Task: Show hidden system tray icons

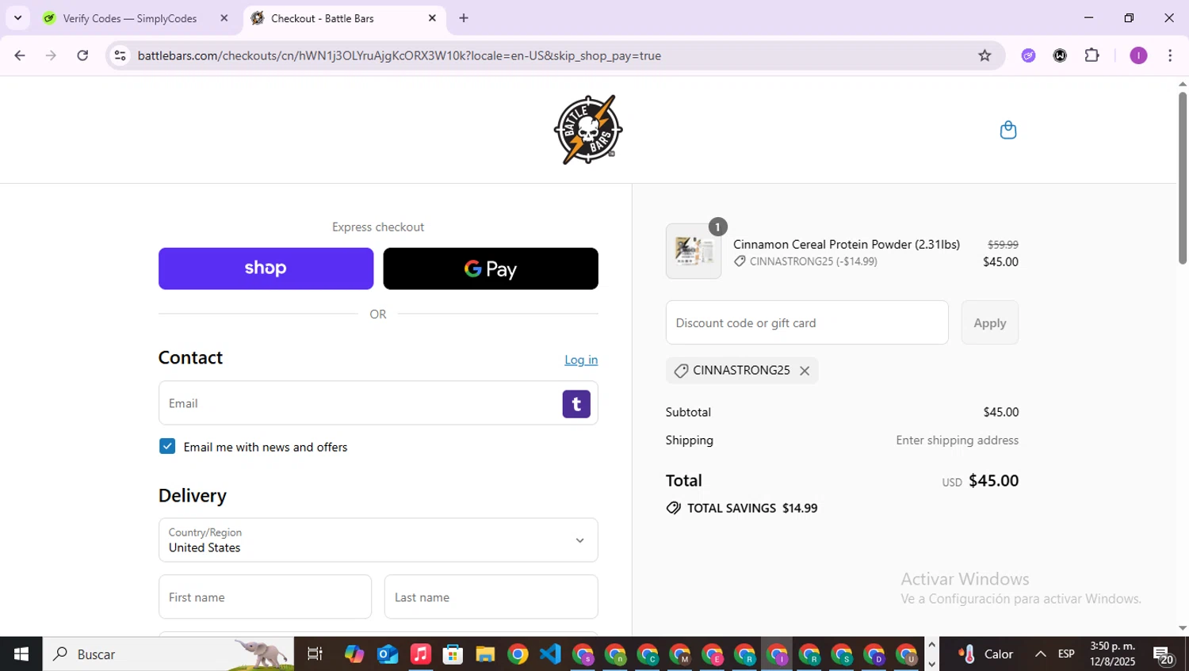Action: [1040, 654]
